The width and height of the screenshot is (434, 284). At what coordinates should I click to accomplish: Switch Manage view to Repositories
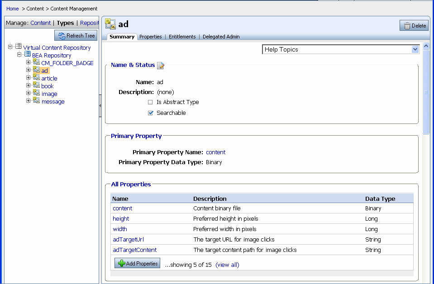click(x=89, y=23)
